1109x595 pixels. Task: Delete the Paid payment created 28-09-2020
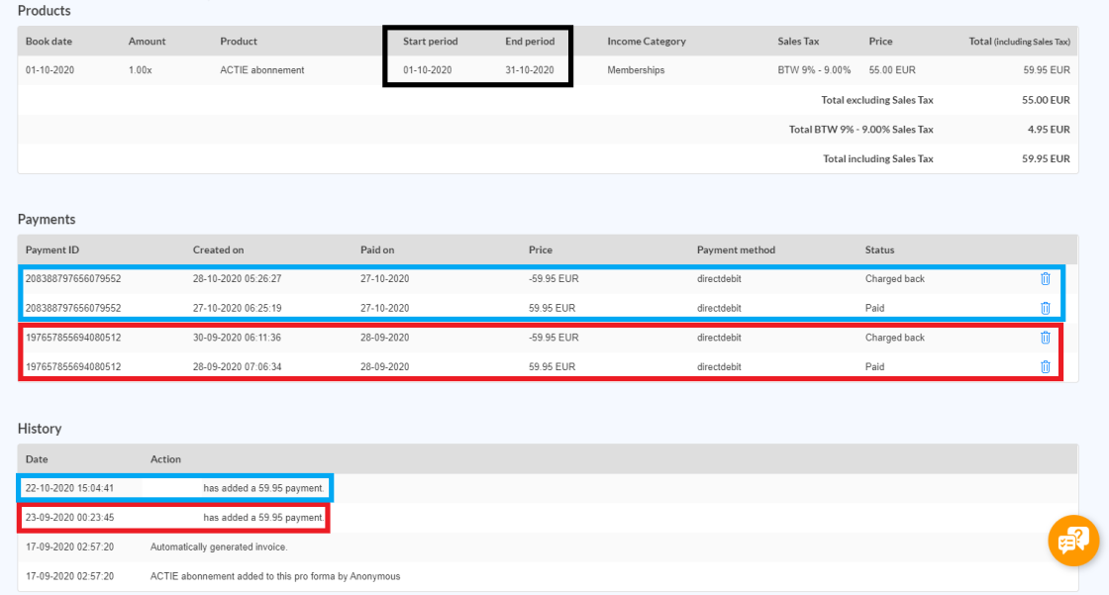(x=1045, y=366)
